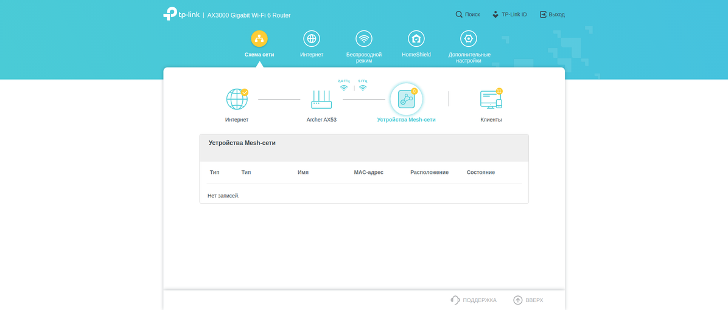The image size is (728, 310).
Task: Open TP-Link ID login
Action: click(x=509, y=15)
